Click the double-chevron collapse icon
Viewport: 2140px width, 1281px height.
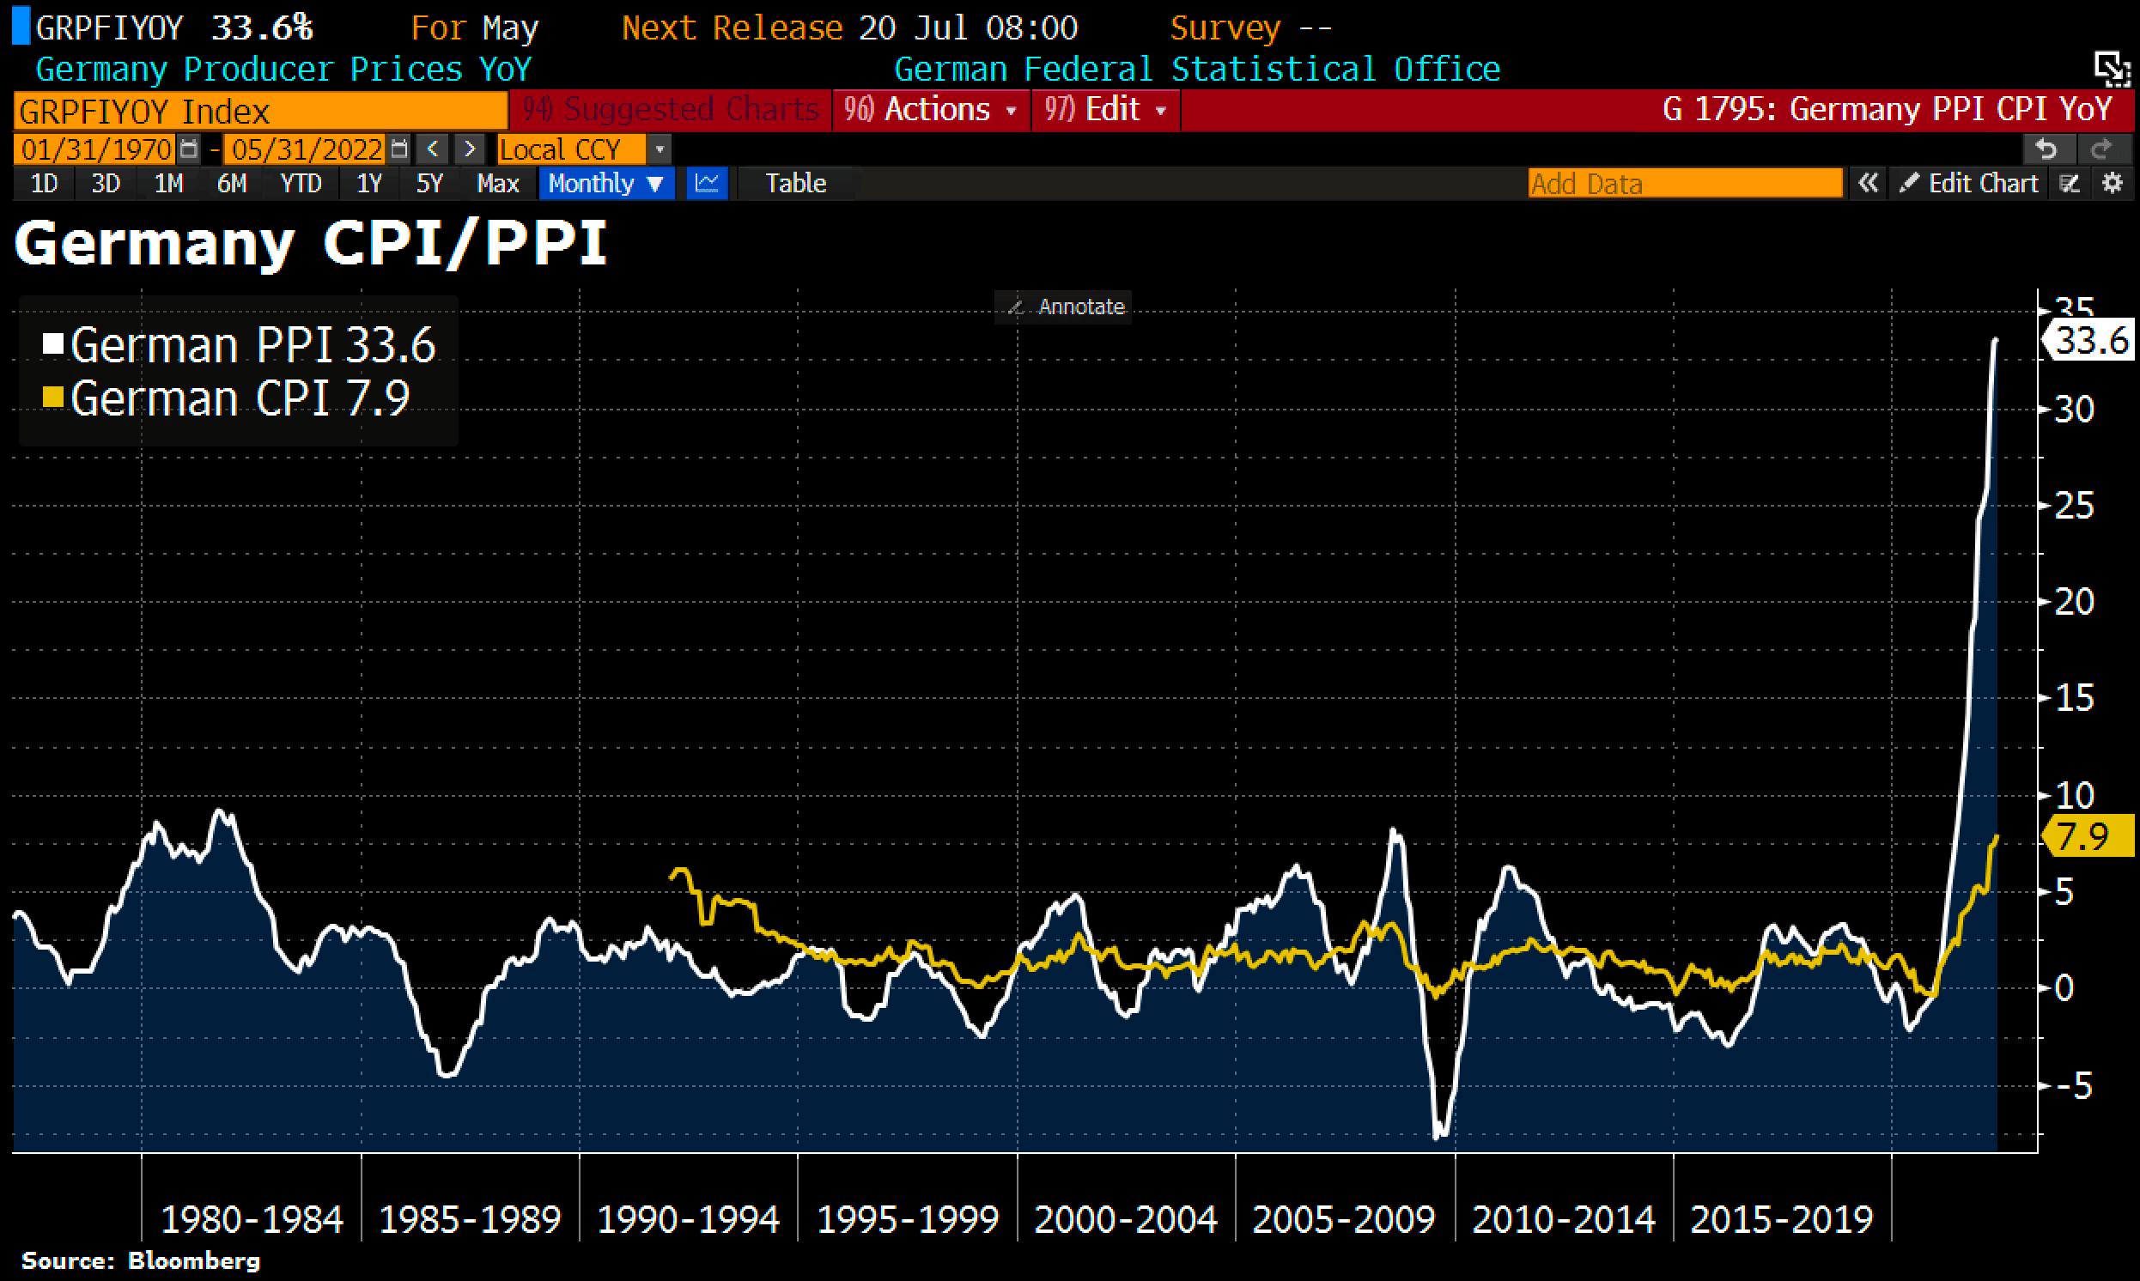[1867, 183]
